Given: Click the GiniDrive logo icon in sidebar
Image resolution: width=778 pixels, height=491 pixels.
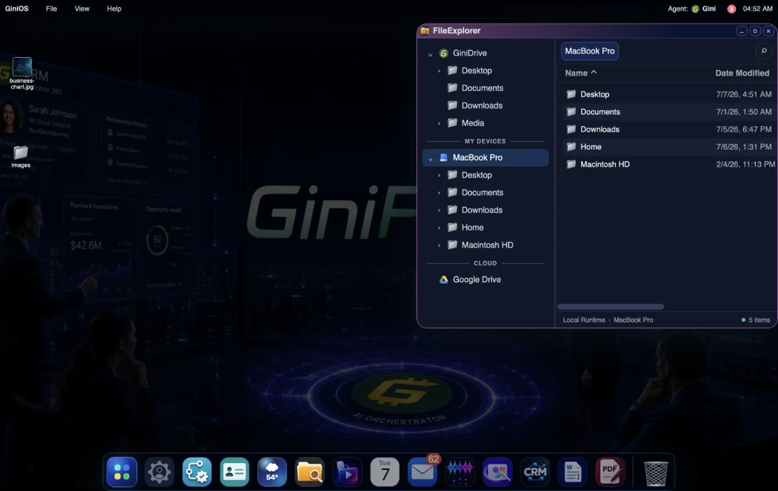Looking at the screenshot, I should coord(444,53).
